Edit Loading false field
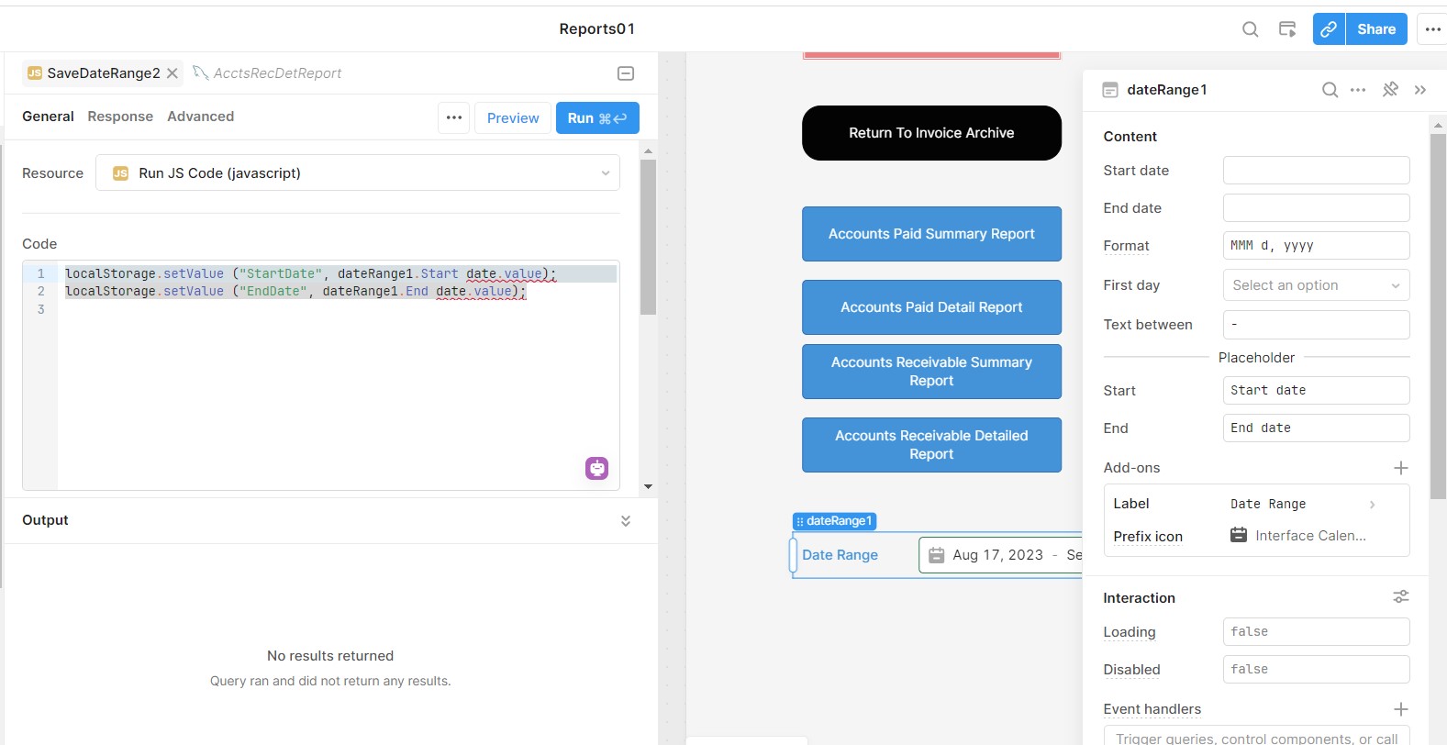 click(x=1316, y=632)
